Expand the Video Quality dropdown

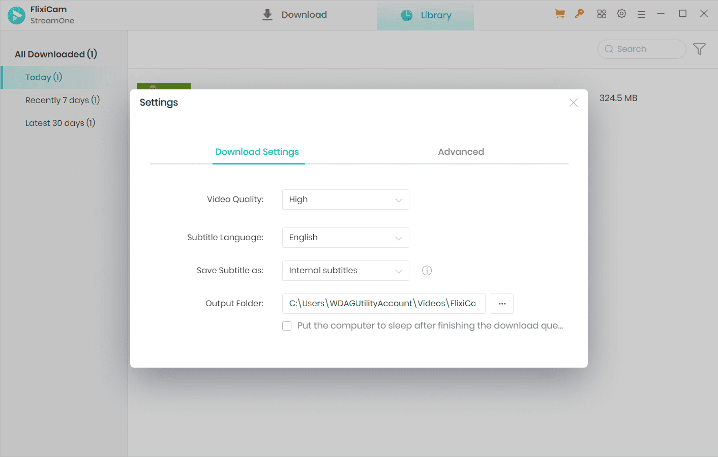pyautogui.click(x=345, y=200)
